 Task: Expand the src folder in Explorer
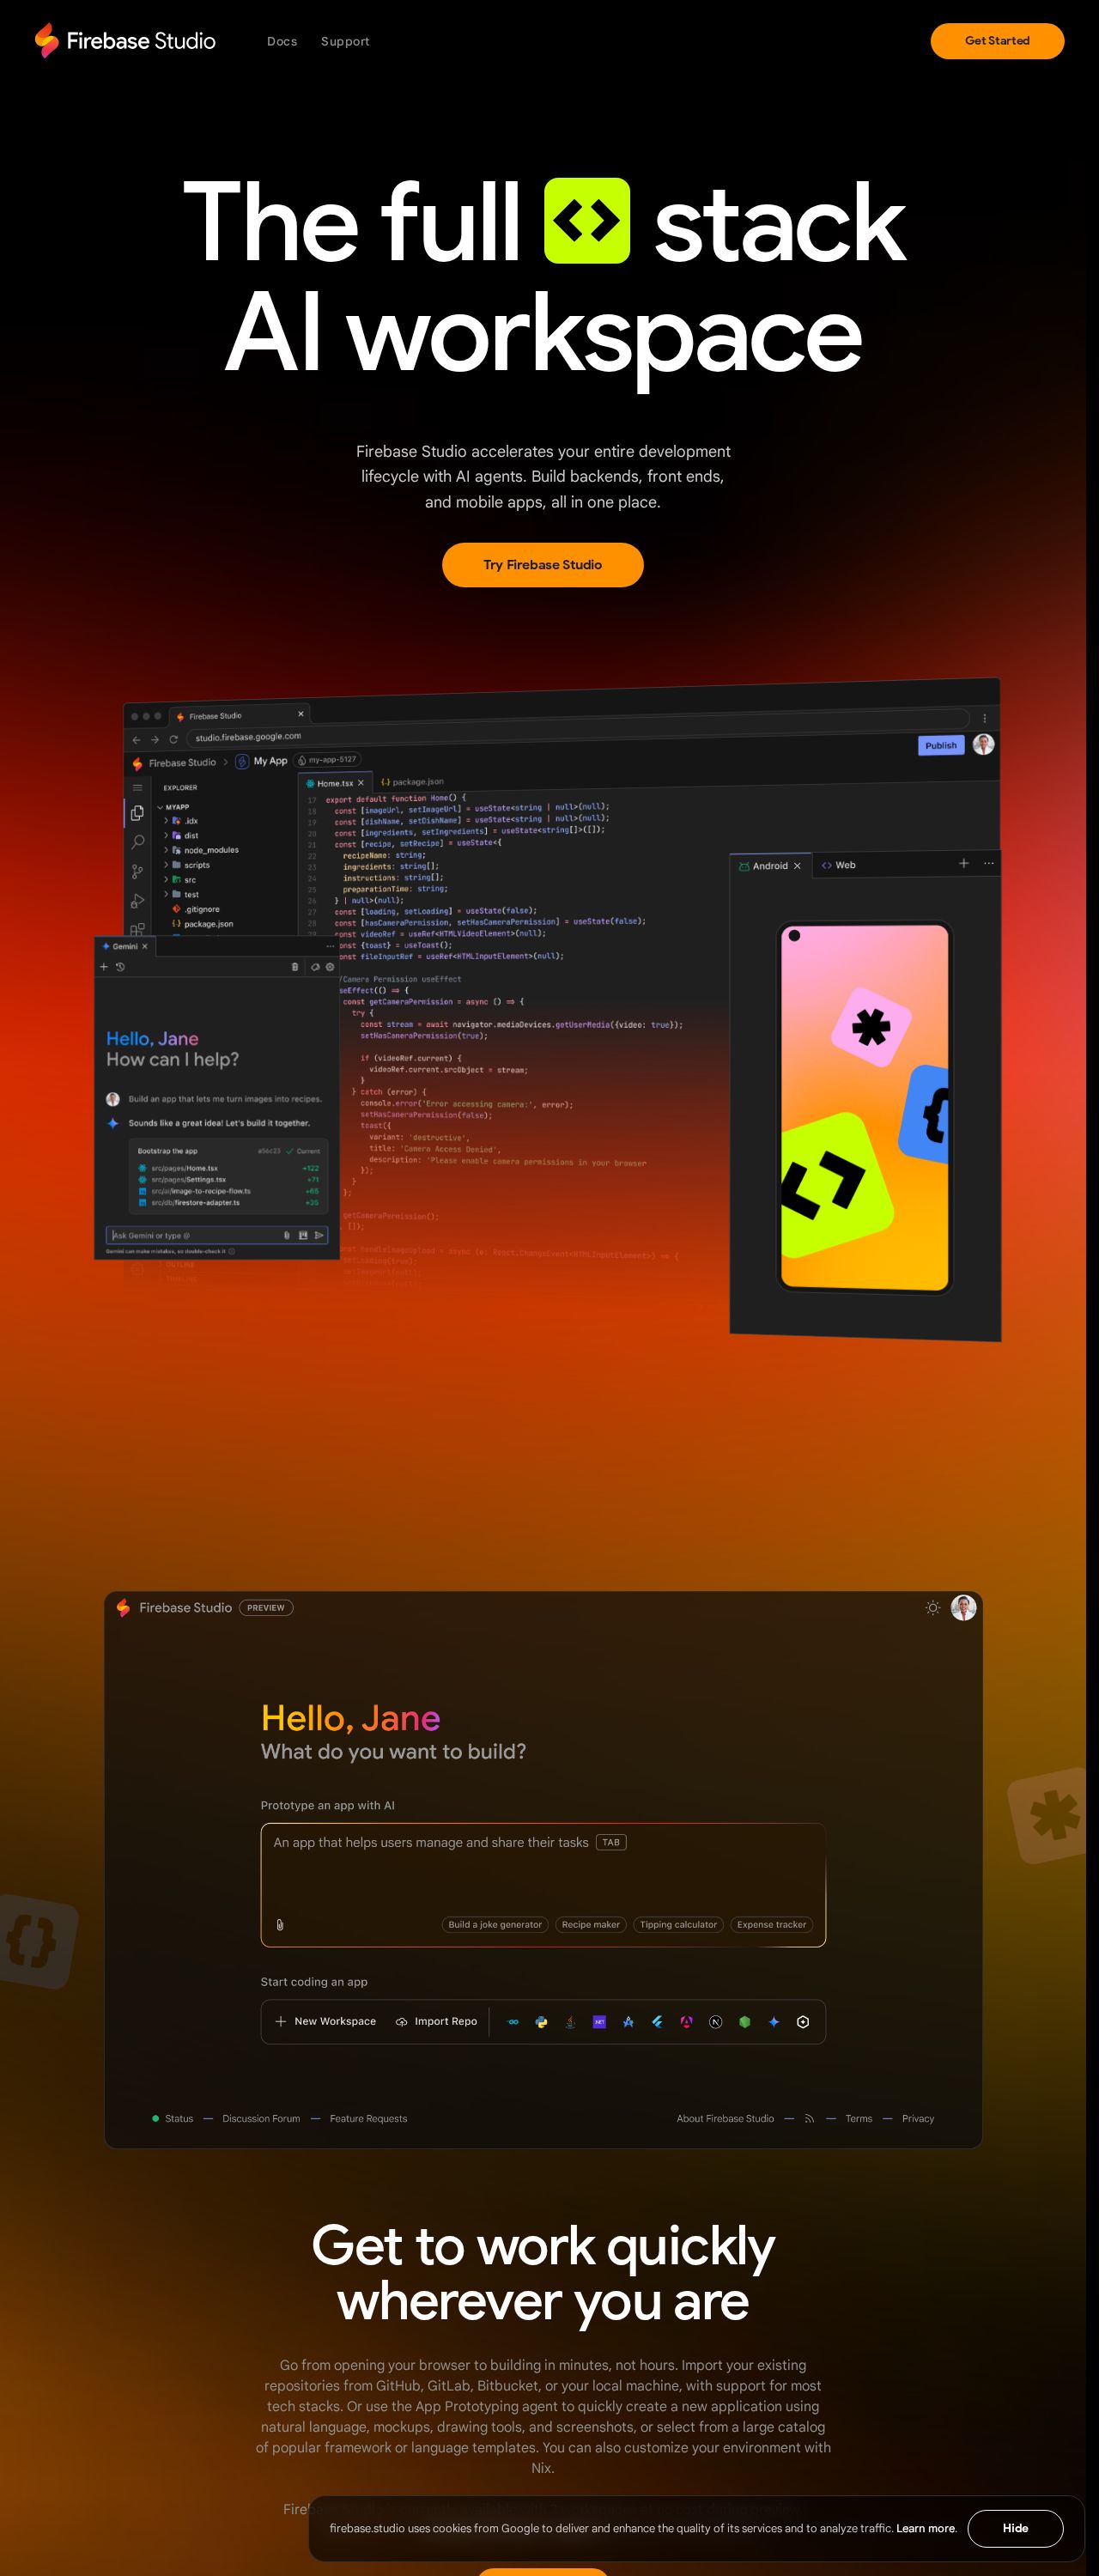click(181, 880)
